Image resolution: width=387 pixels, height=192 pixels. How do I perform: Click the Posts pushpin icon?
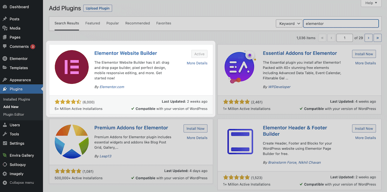click(5, 19)
